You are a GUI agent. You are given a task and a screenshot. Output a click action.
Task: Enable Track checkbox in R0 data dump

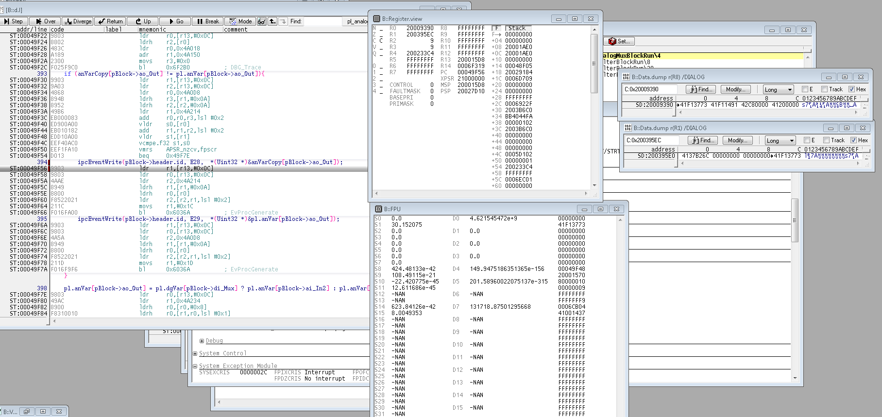pos(824,89)
